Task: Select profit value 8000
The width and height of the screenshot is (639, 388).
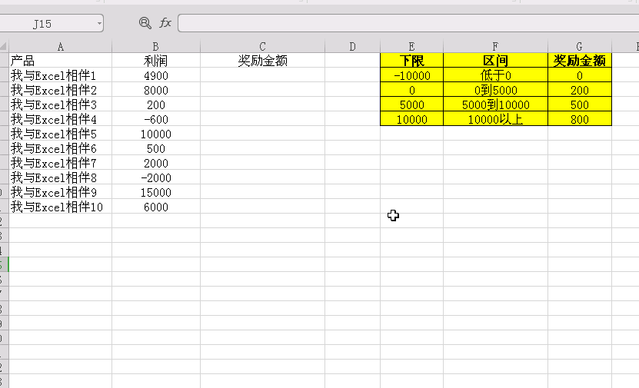Action: coord(156,90)
